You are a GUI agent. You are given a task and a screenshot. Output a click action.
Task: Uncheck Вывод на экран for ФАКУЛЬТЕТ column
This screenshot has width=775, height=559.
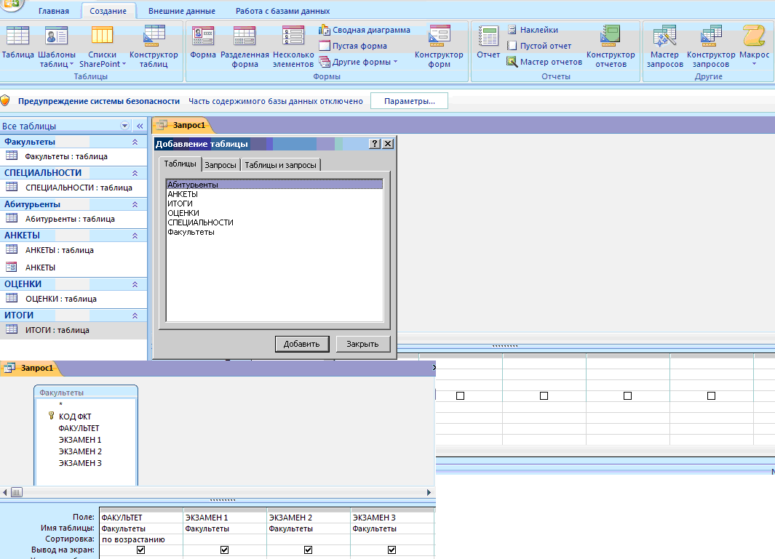tap(141, 550)
